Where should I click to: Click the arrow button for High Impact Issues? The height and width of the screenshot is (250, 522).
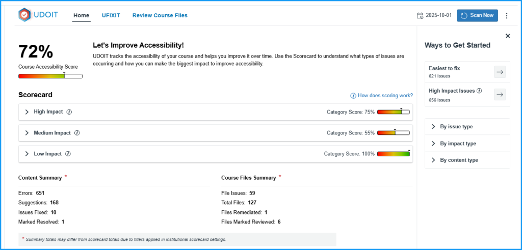click(500, 94)
